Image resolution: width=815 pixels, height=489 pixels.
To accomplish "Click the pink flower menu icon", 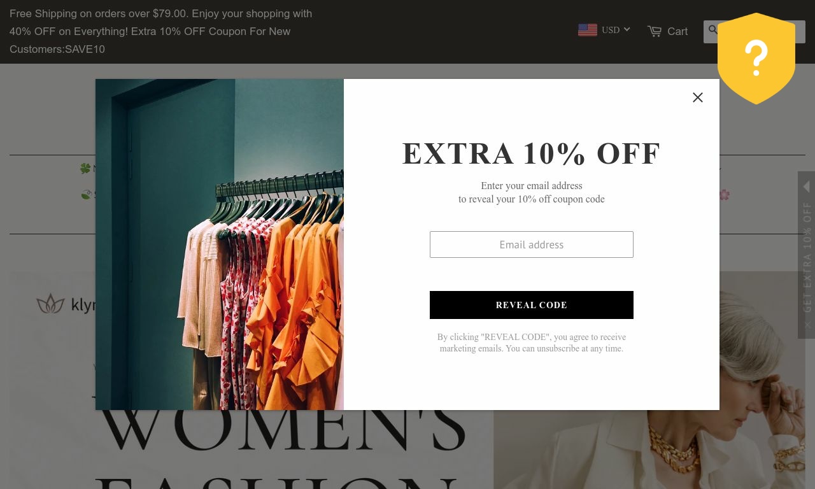I will click(724, 194).
